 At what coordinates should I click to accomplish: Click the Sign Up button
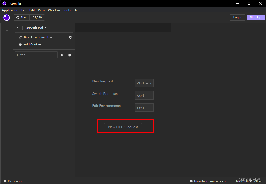point(256,18)
